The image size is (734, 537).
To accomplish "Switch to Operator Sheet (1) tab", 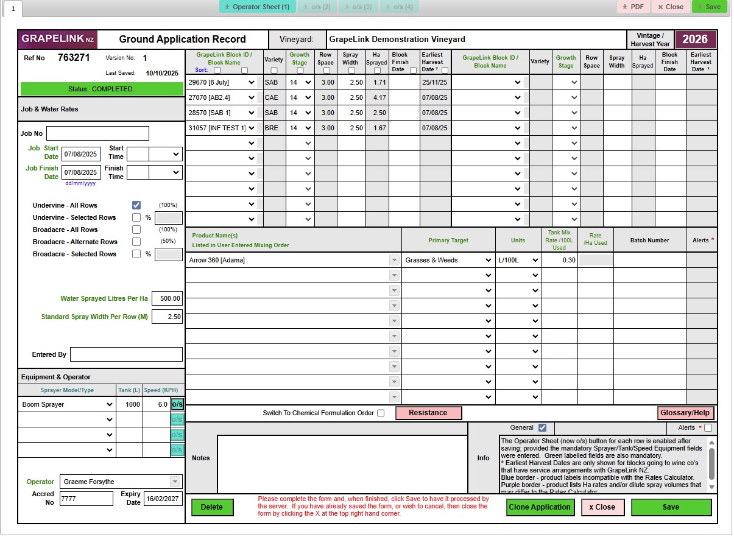I will click(x=257, y=7).
